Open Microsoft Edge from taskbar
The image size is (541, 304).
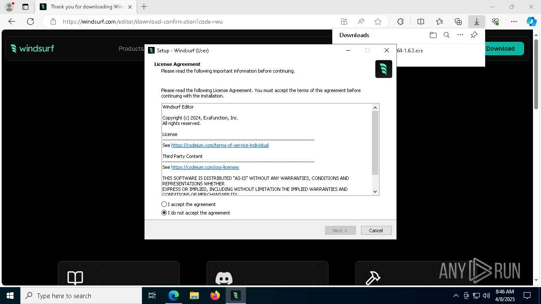(174, 296)
